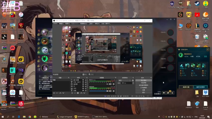Move selected source up in OBS
Screen dimensions: 212x119
(x=81, y=93)
